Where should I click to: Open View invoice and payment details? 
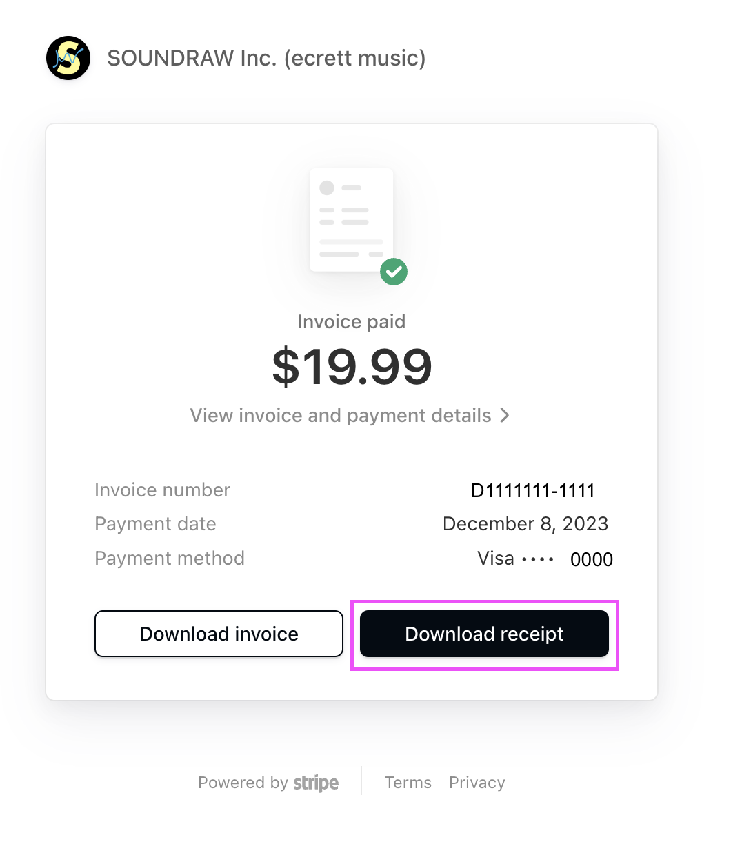pyautogui.click(x=341, y=415)
